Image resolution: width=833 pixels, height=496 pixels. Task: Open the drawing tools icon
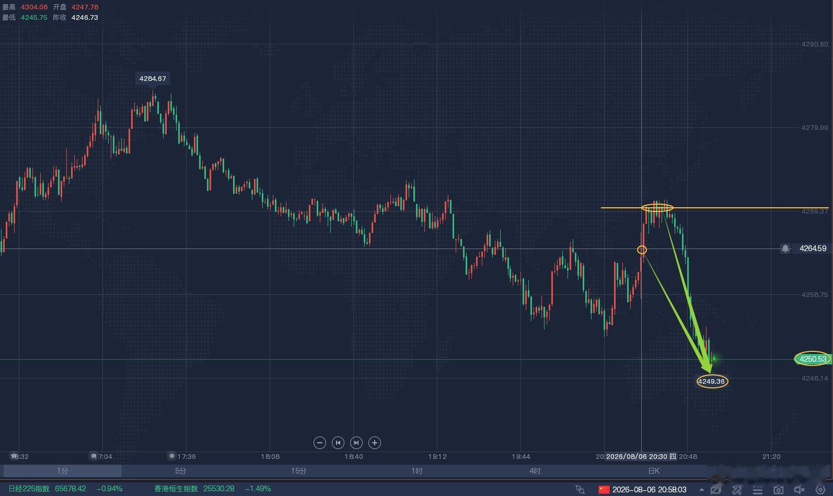click(737, 490)
